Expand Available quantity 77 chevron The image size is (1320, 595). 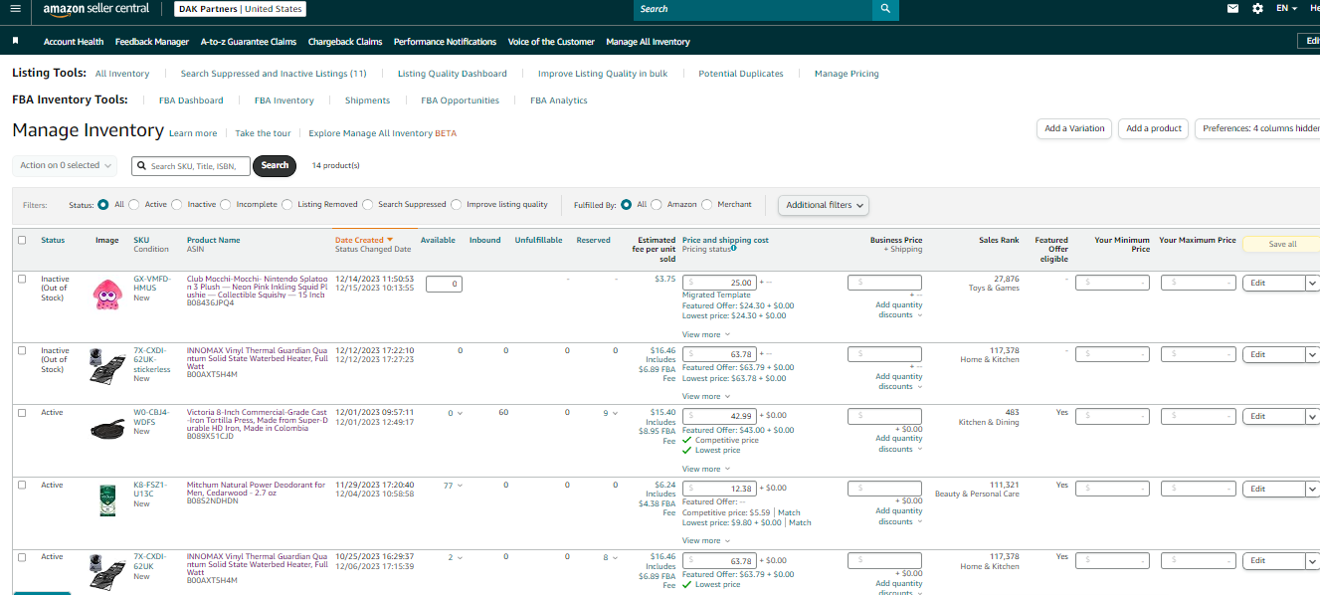pyautogui.click(x=461, y=486)
